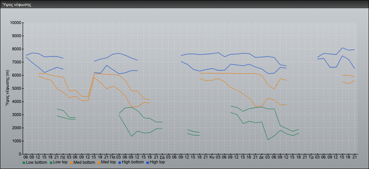Click the orange swatch beside Med top
This screenshot has height=169, width=369.
pos(100,162)
